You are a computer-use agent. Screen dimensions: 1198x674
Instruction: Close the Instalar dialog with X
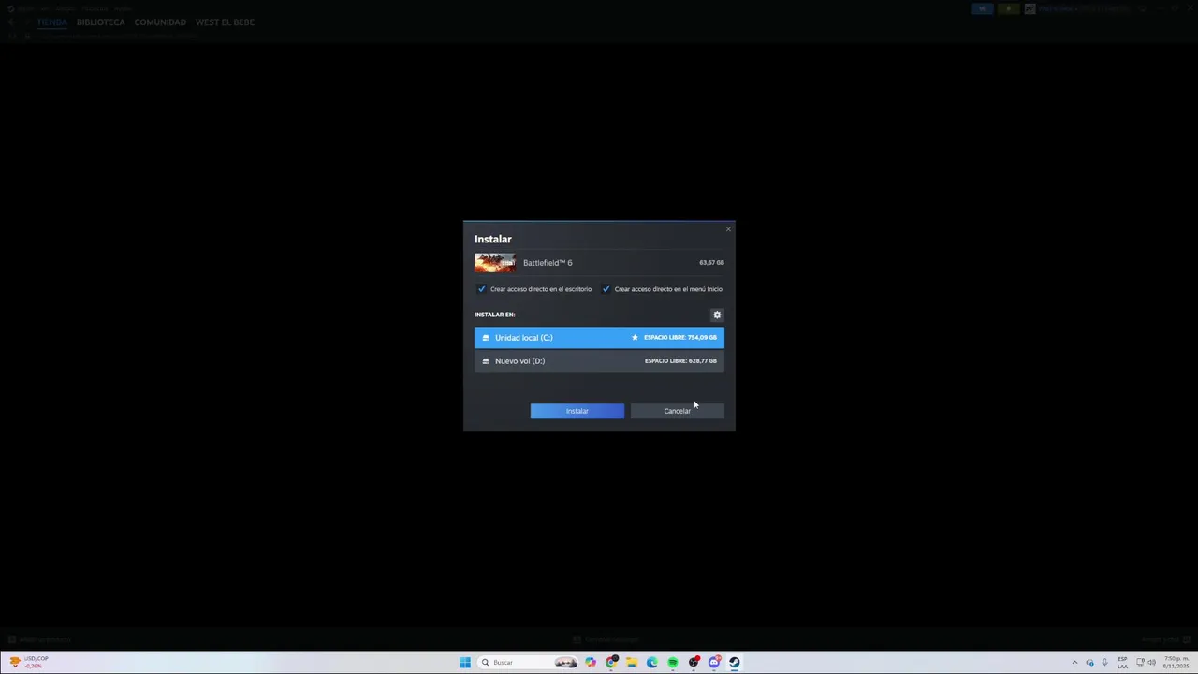(728, 229)
